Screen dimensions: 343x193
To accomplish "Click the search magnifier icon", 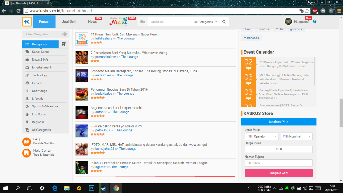I will [224, 22].
